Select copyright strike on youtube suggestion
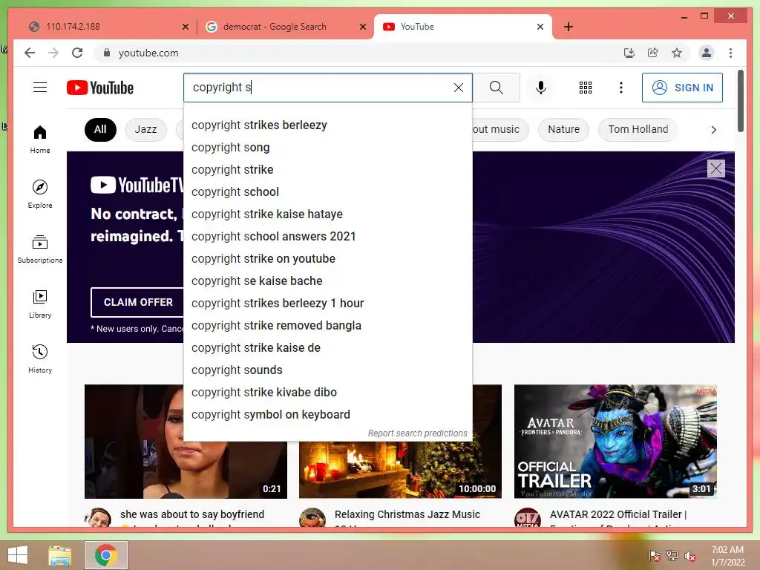This screenshot has height=570, width=760. 327,259
